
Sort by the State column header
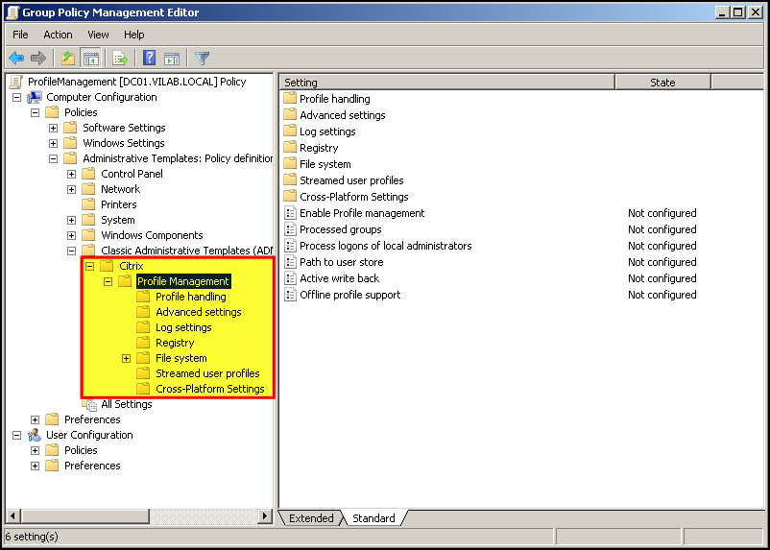pyautogui.click(x=662, y=82)
